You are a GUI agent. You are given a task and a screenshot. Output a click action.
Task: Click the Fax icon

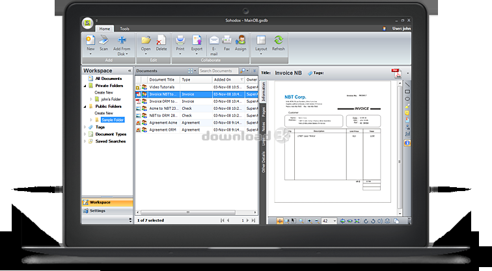[x=226, y=40]
